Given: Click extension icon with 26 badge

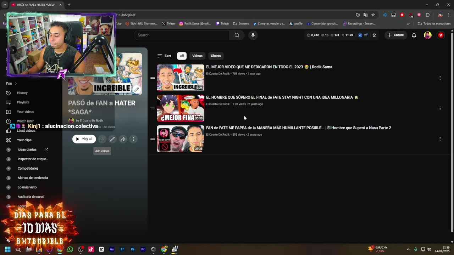Looking at the screenshot, I should click(411, 15).
